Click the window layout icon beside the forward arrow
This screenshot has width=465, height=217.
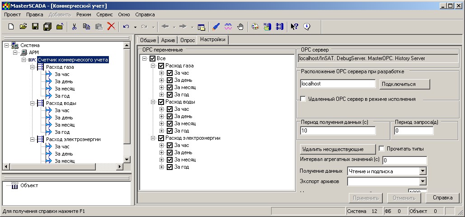tap(202, 27)
